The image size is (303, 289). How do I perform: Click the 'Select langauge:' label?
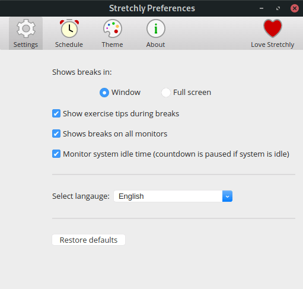click(x=81, y=196)
